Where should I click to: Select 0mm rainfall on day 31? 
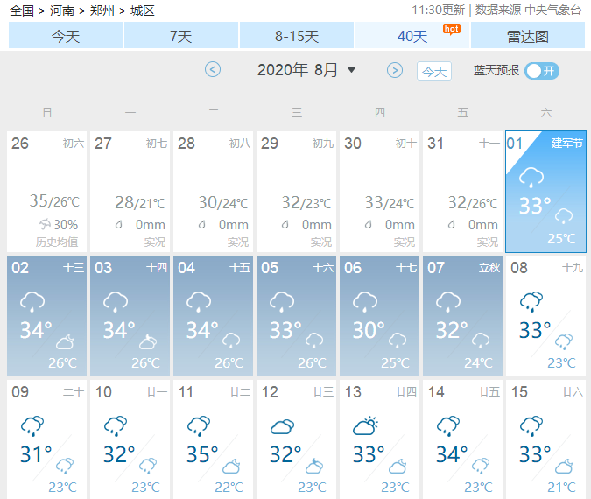click(x=482, y=225)
